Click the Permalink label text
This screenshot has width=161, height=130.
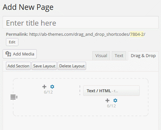coord(17,34)
